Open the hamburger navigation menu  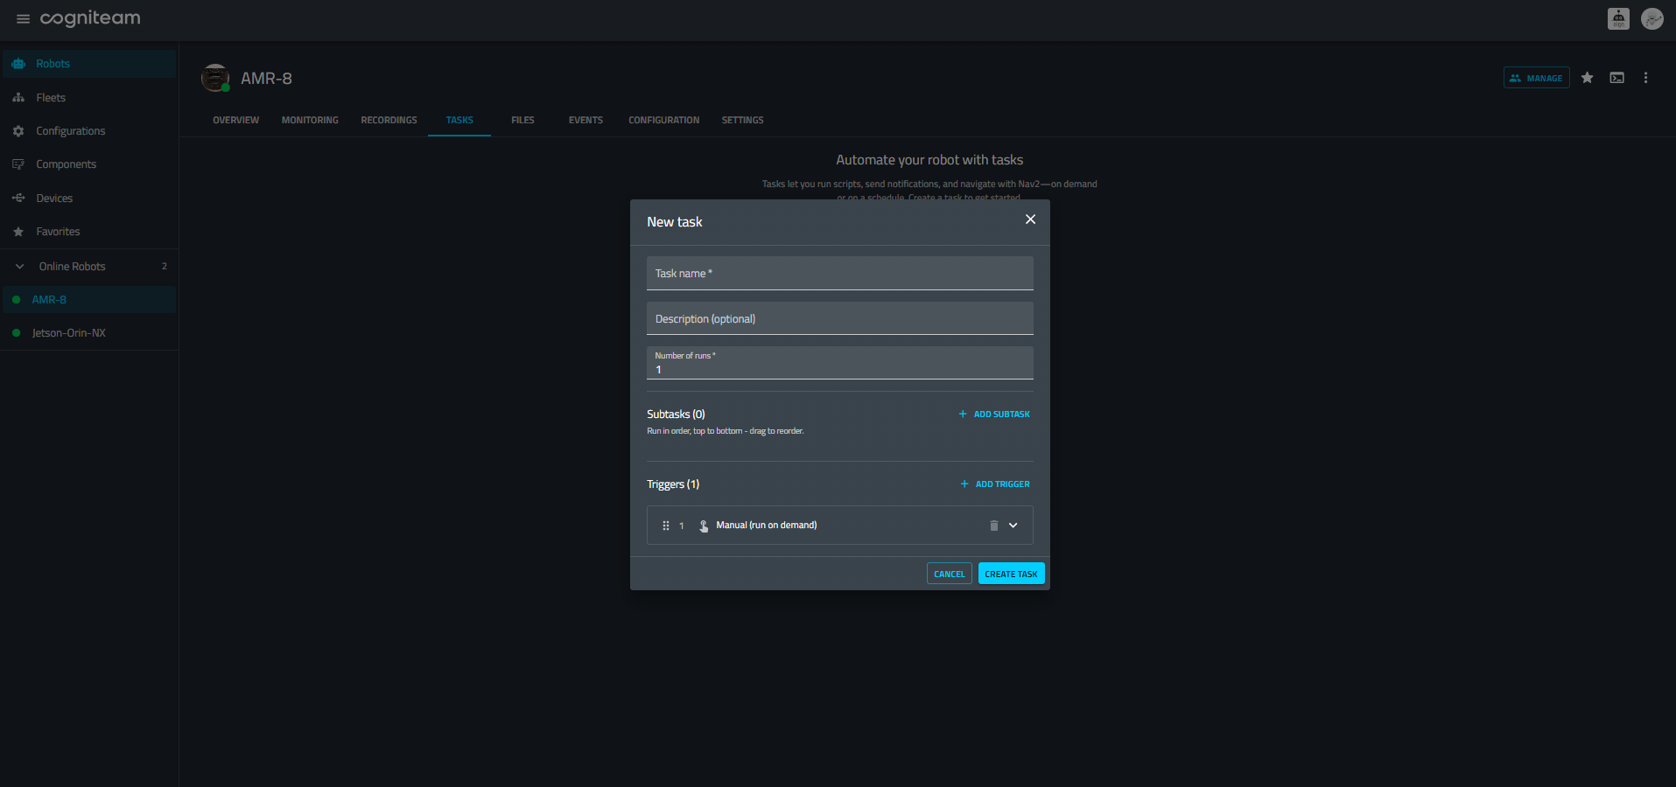pyautogui.click(x=23, y=18)
